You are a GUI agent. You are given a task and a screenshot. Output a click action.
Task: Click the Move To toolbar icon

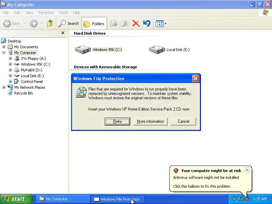(x=114, y=23)
